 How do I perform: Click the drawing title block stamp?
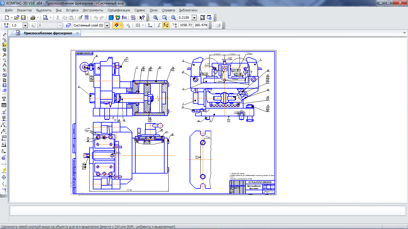click(252, 187)
